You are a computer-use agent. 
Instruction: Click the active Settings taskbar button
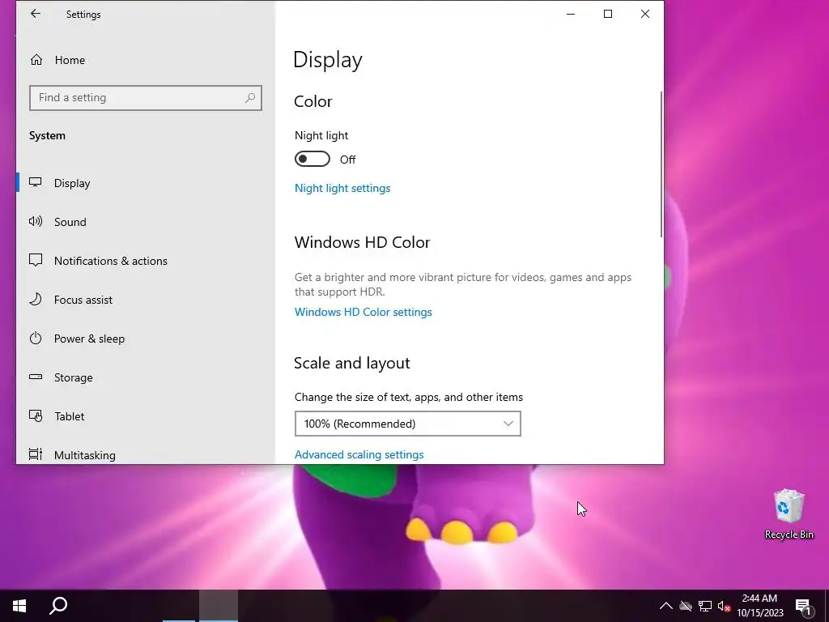[219, 606]
